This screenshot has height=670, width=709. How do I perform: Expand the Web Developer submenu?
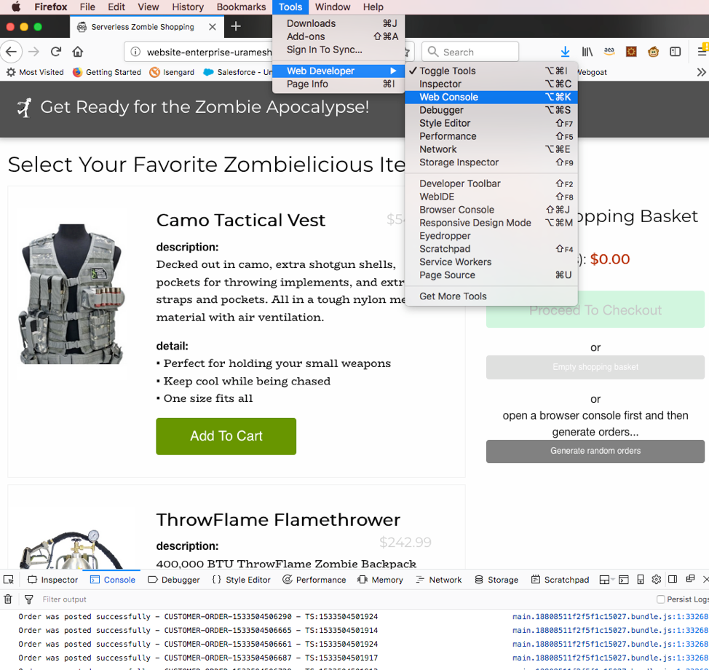pos(338,71)
